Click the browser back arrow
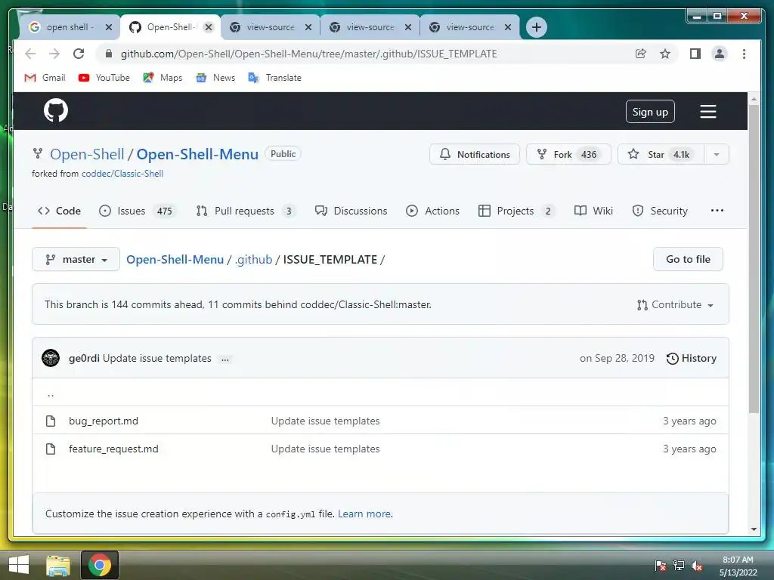This screenshot has width=774, height=580. [30, 54]
